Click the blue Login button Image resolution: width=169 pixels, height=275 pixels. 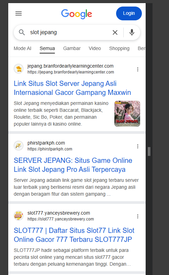pyautogui.click(x=129, y=13)
